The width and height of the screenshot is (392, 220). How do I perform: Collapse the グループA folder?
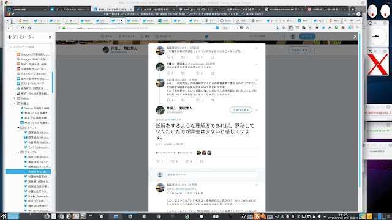coord(18,128)
